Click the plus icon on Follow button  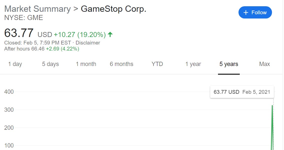pyautogui.click(x=246, y=12)
